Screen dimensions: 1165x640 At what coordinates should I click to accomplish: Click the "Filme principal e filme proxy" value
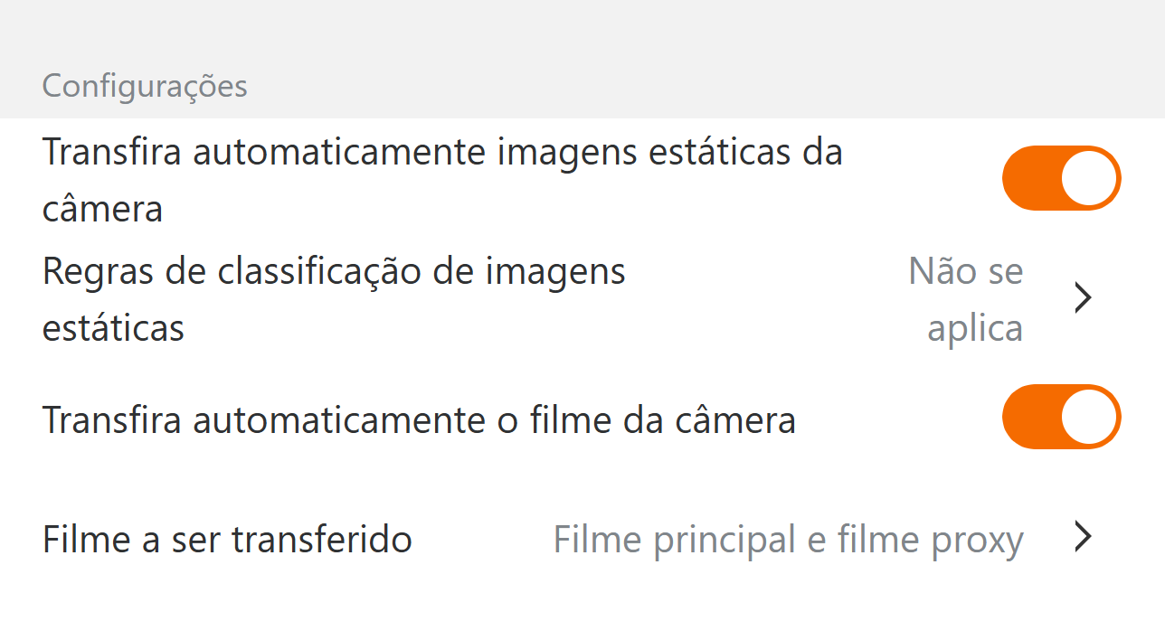point(788,540)
